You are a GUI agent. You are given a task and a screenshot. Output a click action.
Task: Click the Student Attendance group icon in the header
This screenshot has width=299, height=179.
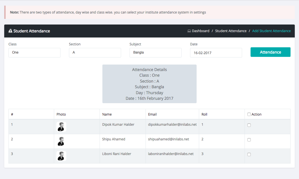coord(10,31)
